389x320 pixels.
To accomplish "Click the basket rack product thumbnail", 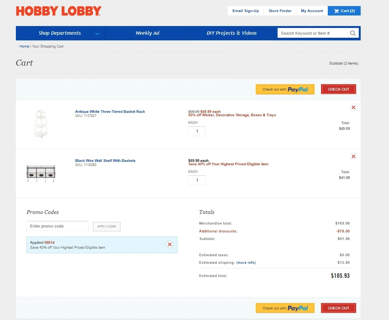I will point(41,124).
